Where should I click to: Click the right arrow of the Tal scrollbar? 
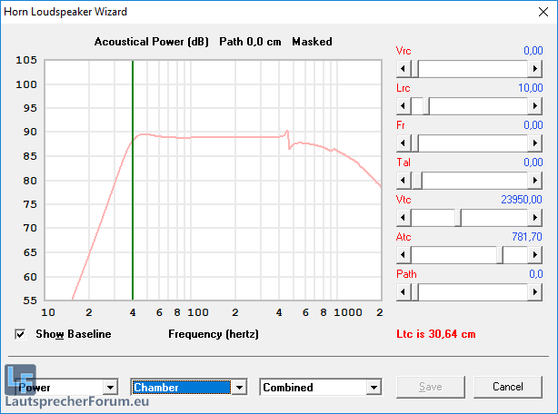point(534,180)
